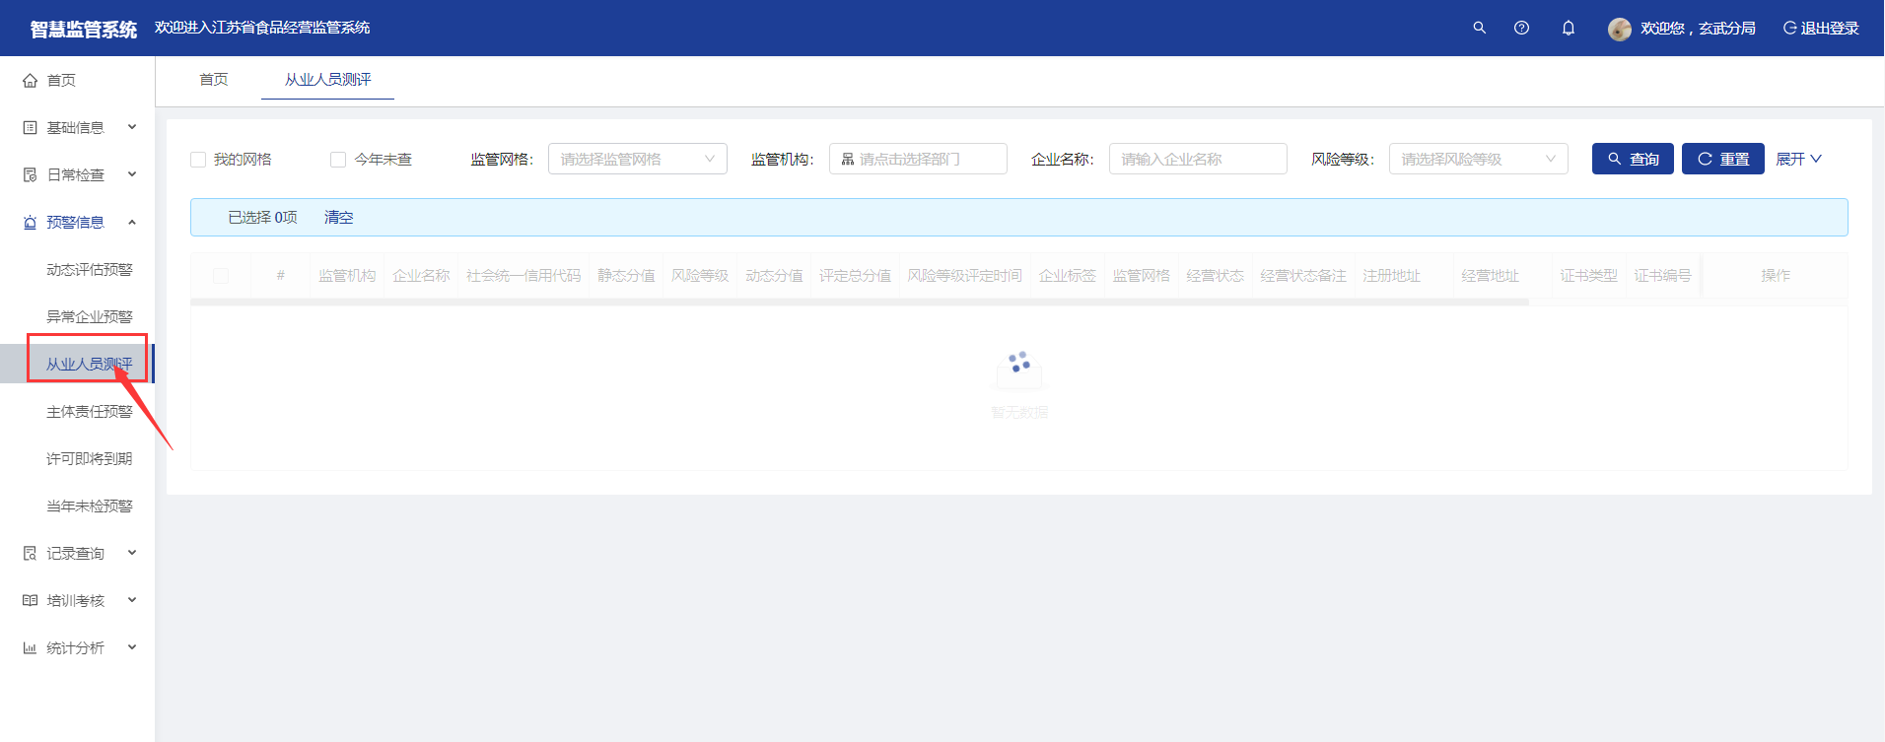Enable the 我的网格 checkbox
Screen dimensions: 1885x742
pyautogui.click(x=198, y=160)
